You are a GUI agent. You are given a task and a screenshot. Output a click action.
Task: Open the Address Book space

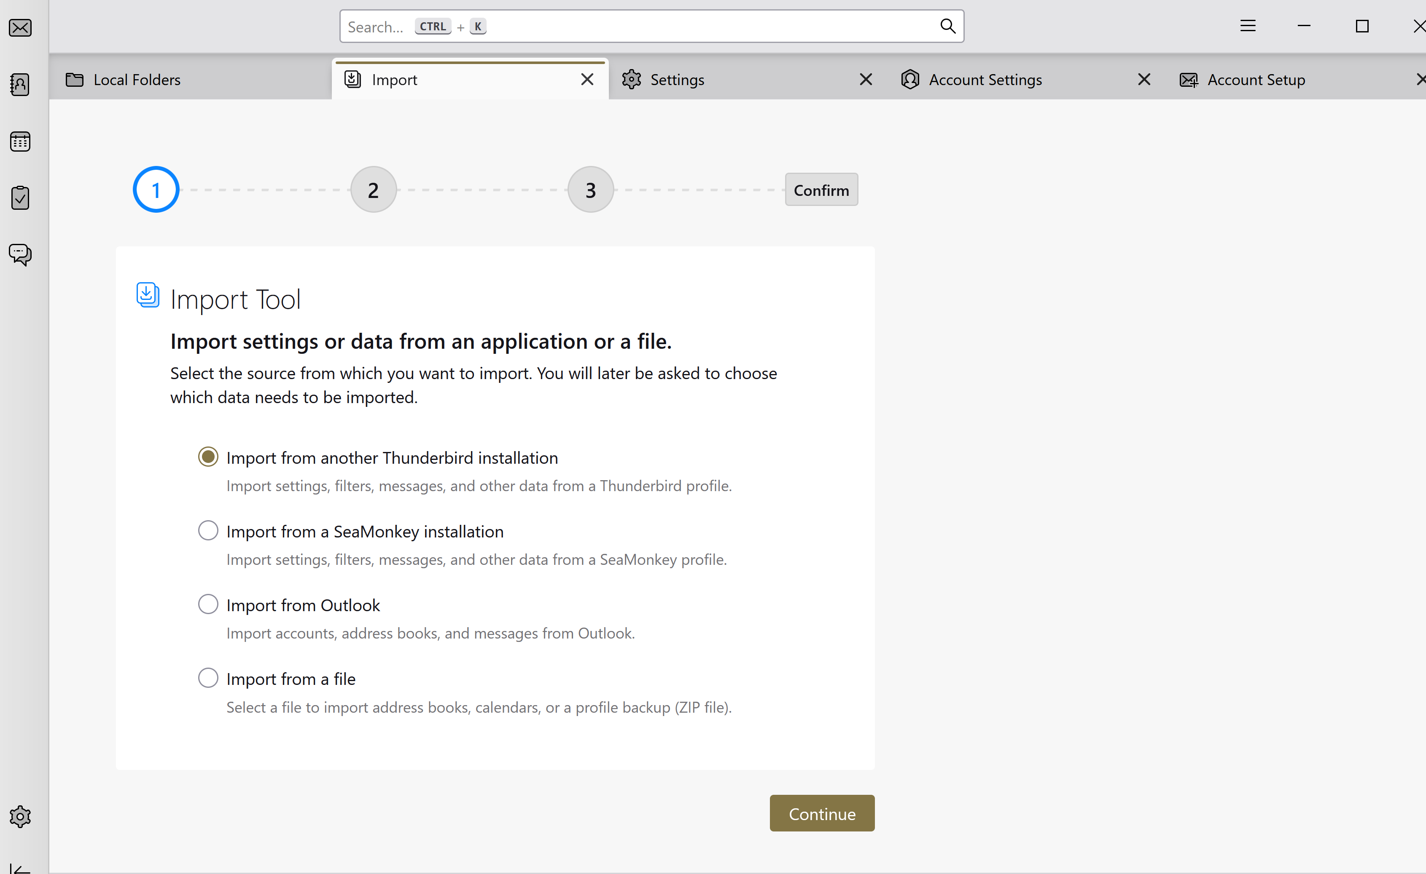click(20, 84)
